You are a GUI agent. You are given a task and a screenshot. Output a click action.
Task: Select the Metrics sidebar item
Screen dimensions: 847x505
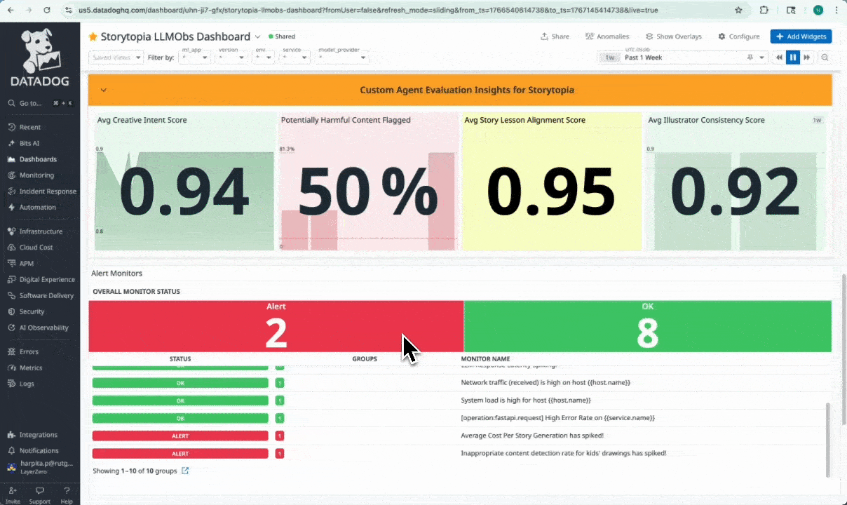coord(30,368)
